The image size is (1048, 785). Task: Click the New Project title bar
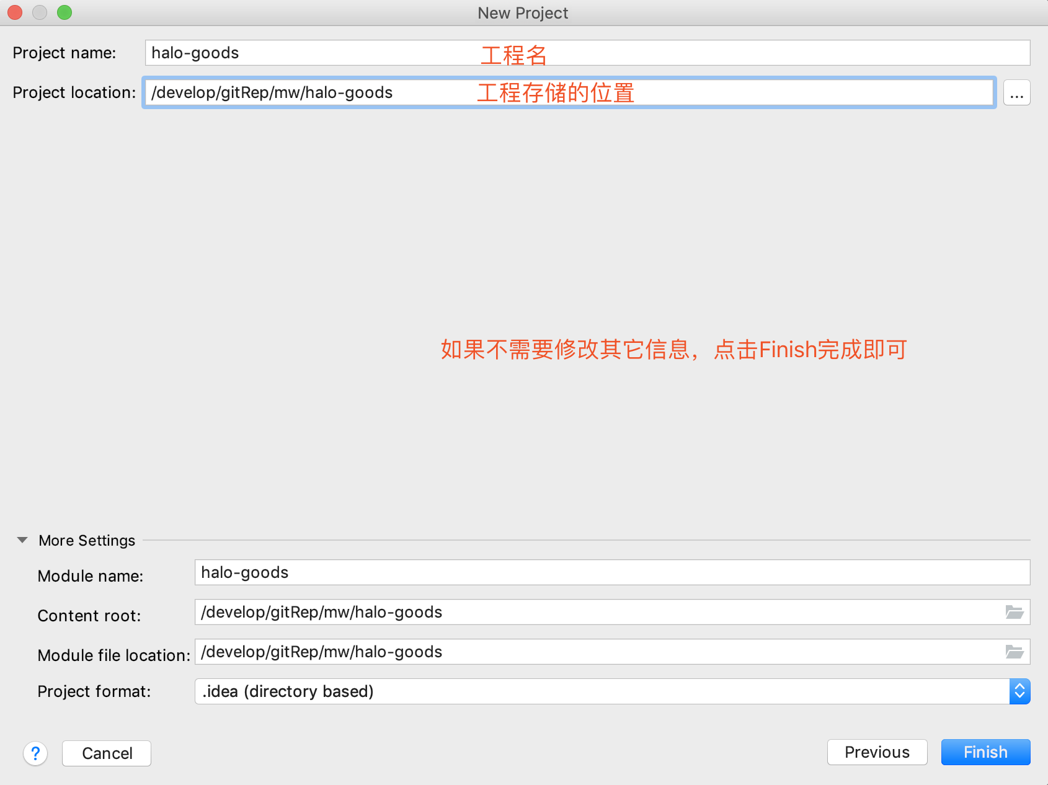click(523, 13)
